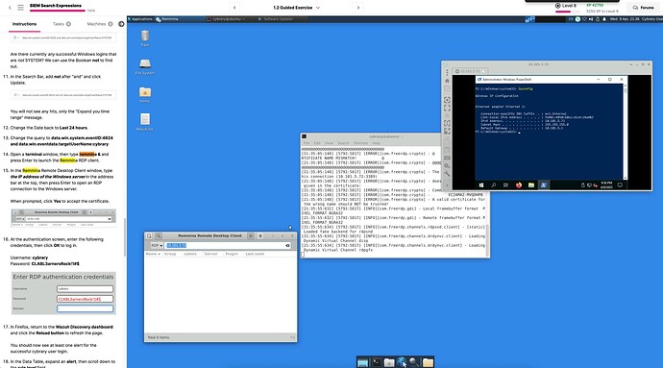Click the Last used column header in Remmina
This screenshot has width=663, height=368.
(255, 254)
